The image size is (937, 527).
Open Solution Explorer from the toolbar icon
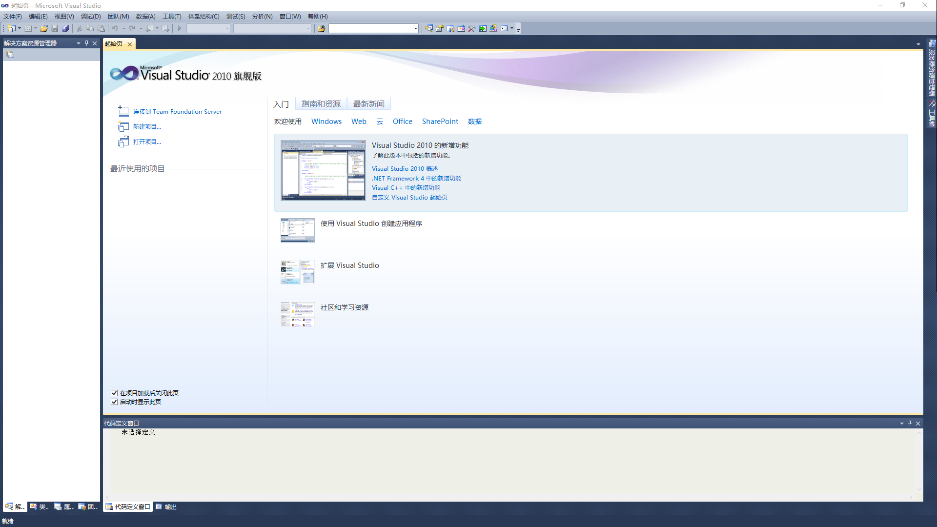click(428, 28)
